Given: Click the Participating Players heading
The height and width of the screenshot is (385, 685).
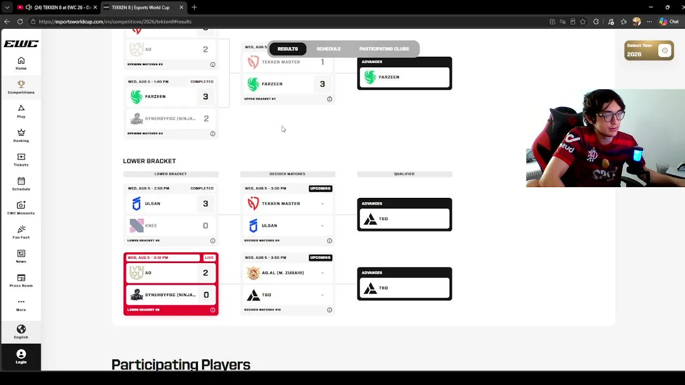Looking at the screenshot, I should 181,365.
